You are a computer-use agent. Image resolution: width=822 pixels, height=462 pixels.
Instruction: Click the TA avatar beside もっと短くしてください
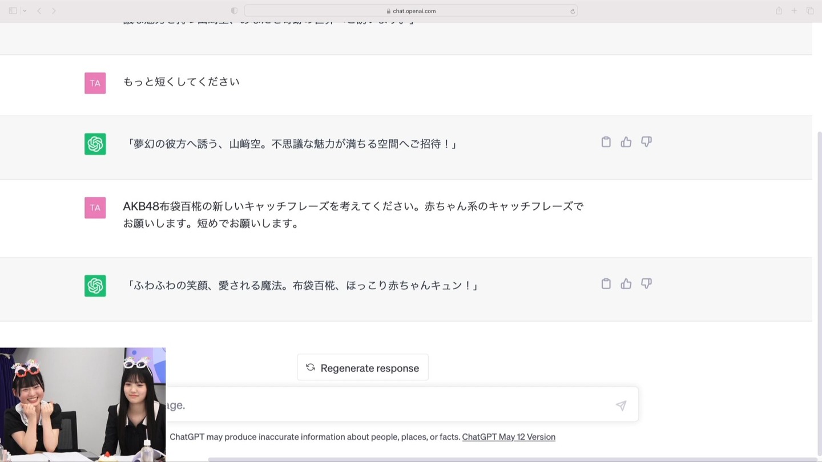[x=95, y=83]
